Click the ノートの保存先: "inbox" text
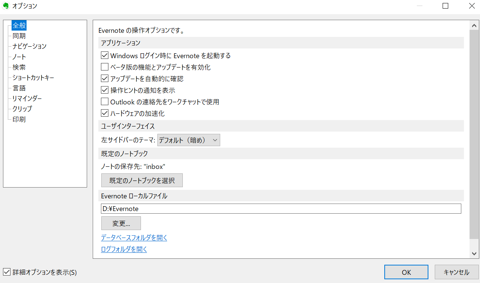The width and height of the screenshot is (480, 283). pyautogui.click(x=133, y=167)
